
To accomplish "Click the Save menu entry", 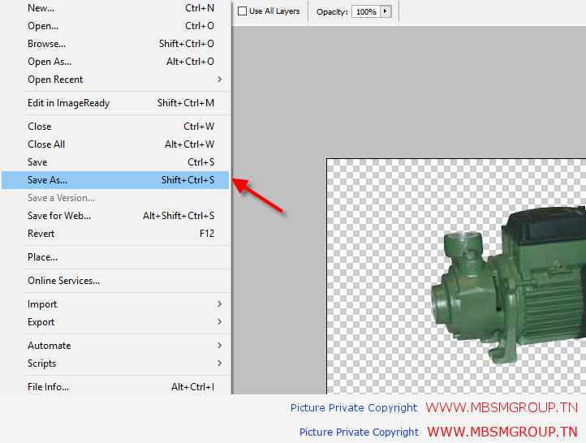I will [x=115, y=162].
